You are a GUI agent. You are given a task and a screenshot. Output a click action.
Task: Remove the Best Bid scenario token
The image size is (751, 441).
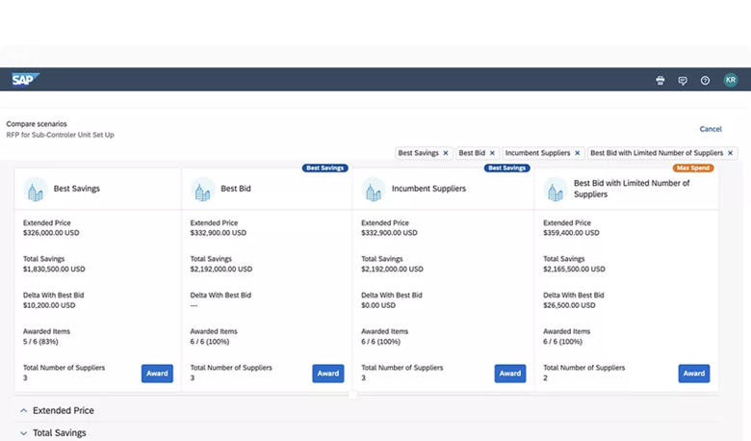492,153
